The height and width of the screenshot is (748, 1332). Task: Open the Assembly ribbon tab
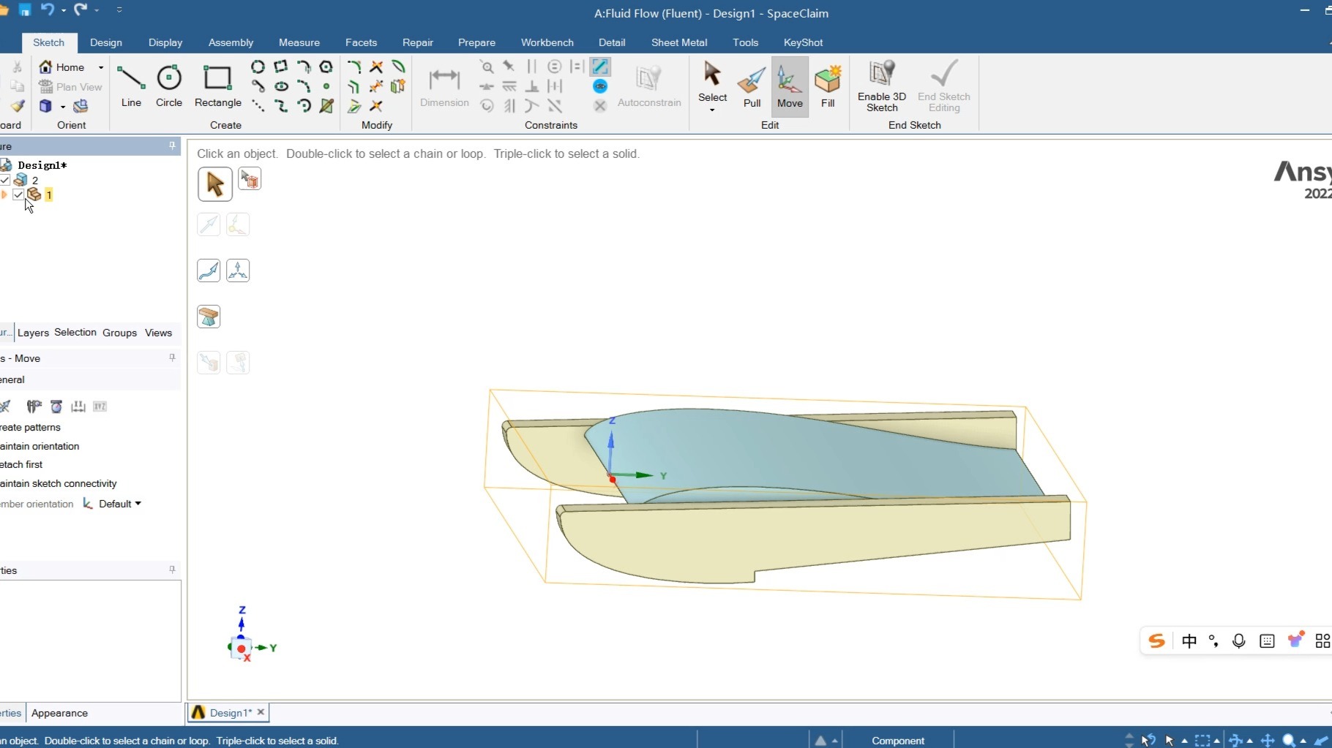click(x=231, y=42)
